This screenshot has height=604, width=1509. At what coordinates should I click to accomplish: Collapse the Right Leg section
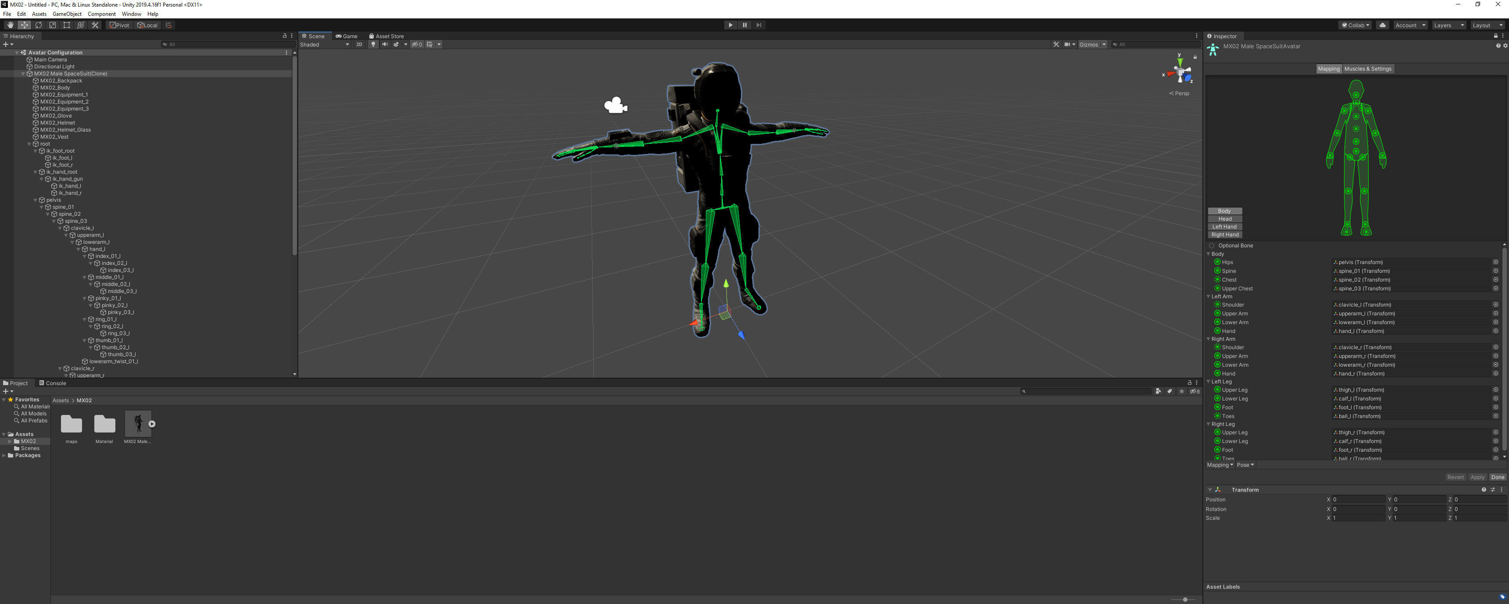[1209, 425]
